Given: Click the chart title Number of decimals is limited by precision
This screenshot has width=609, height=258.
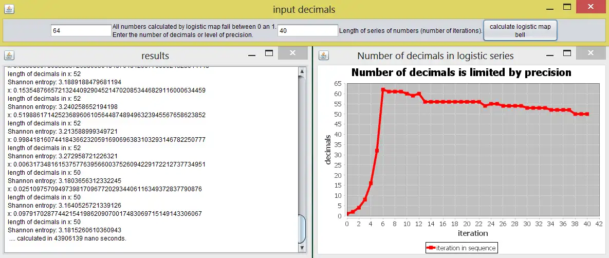Looking at the screenshot, I should coord(461,72).
